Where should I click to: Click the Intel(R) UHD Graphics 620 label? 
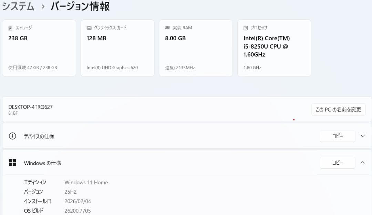click(x=112, y=68)
